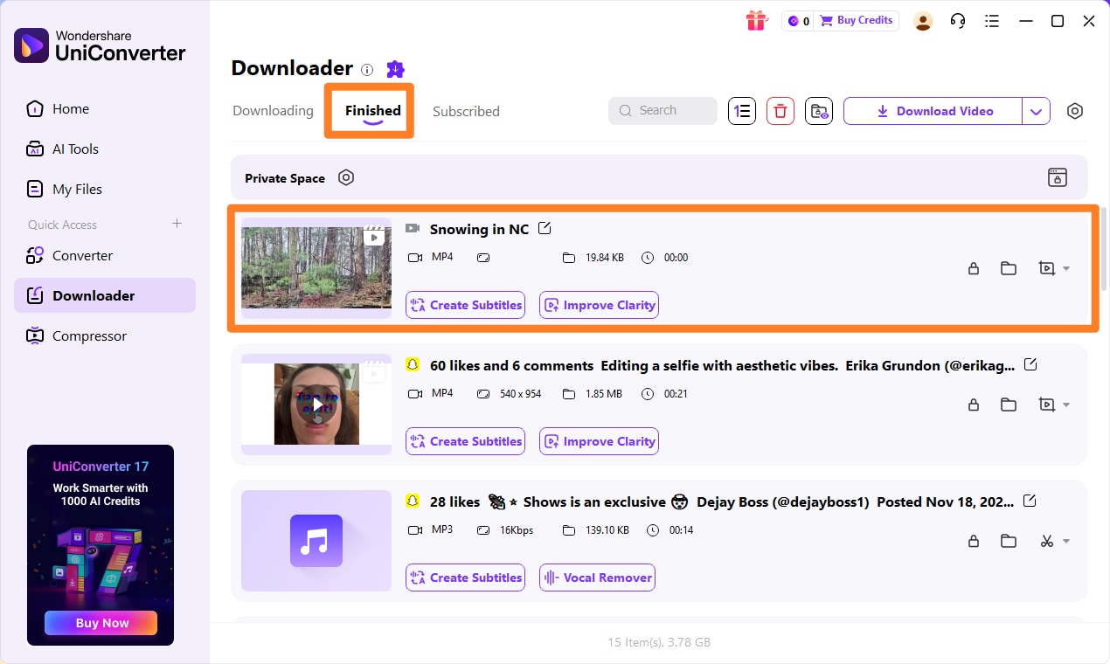Screen dimensions: 1110x664
Task: Open Downloader settings via the gear icon
Action: pos(1075,111)
